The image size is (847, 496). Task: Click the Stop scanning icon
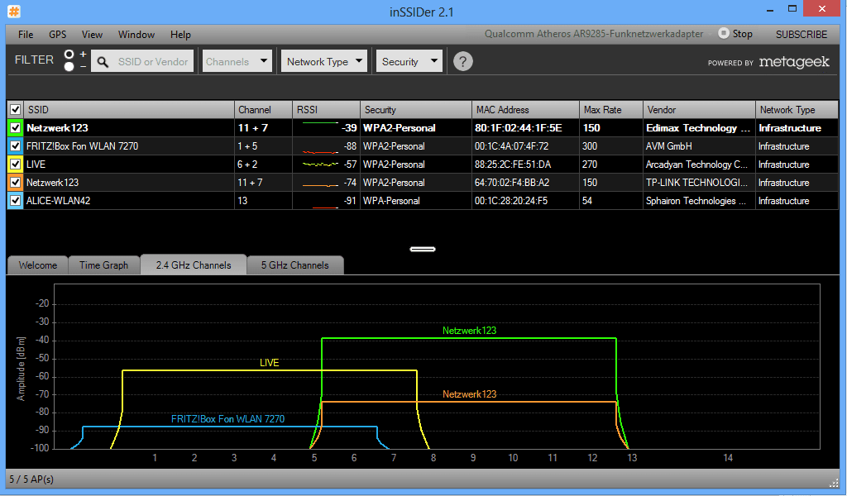click(723, 33)
